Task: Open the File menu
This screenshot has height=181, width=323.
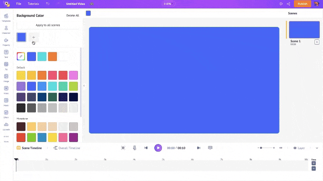Action: (19, 4)
